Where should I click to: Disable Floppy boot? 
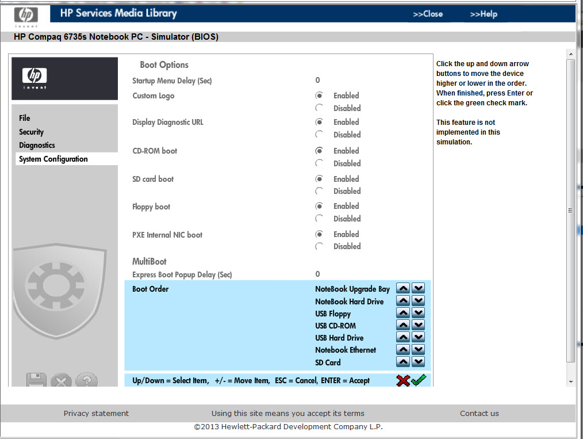319,219
